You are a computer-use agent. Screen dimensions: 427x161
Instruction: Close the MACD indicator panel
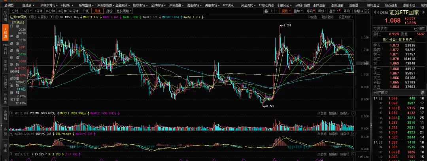tap(353, 134)
